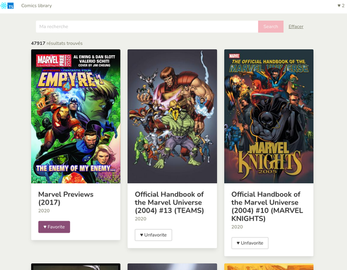Open the Empyre Marvel Previews cover image
The image size is (347, 270).
pyautogui.click(x=76, y=116)
